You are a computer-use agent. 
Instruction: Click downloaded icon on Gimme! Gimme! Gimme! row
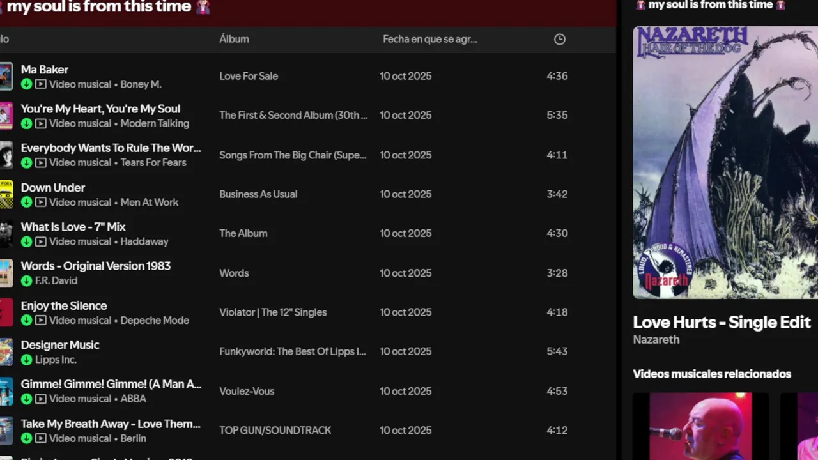(26, 399)
